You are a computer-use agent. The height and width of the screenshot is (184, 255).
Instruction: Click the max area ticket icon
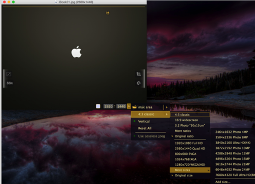point(135,107)
